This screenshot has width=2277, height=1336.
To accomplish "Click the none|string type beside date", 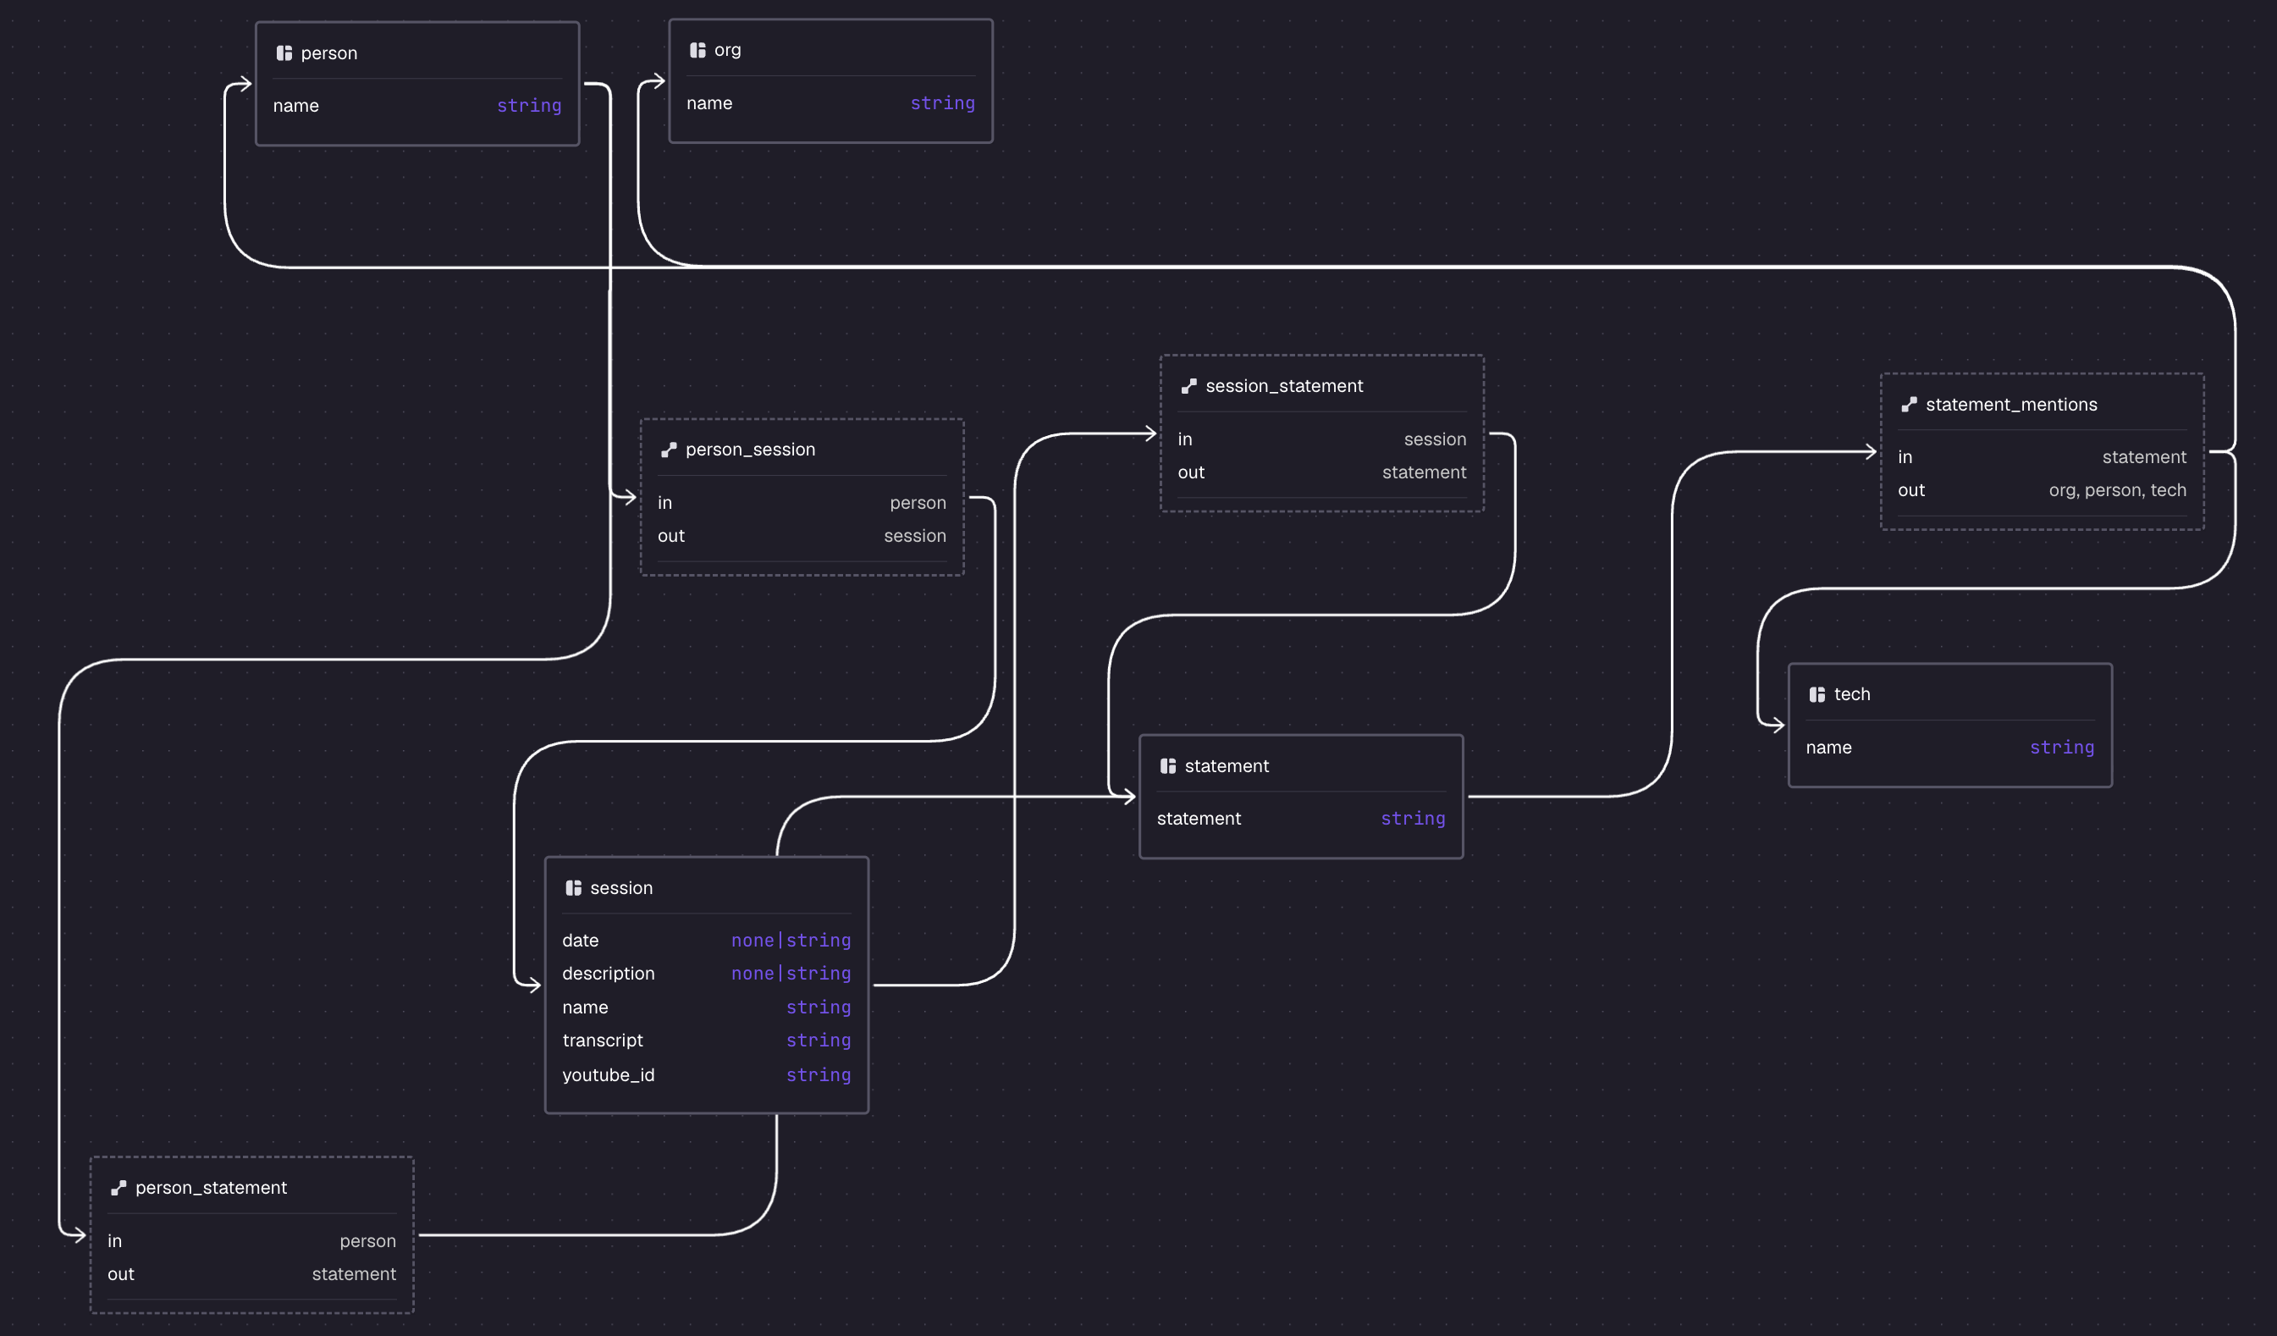I will tap(791, 940).
